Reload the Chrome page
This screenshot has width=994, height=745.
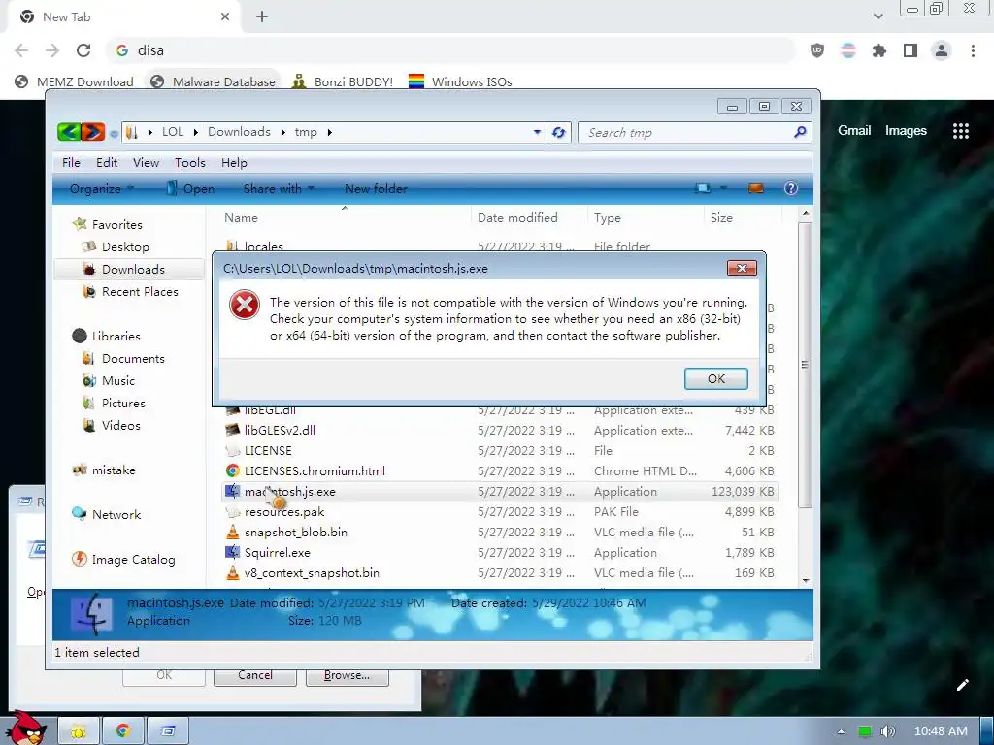coord(83,50)
